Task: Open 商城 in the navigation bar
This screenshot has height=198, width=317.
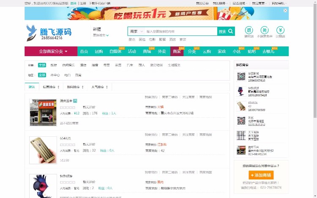Action: tap(147, 51)
